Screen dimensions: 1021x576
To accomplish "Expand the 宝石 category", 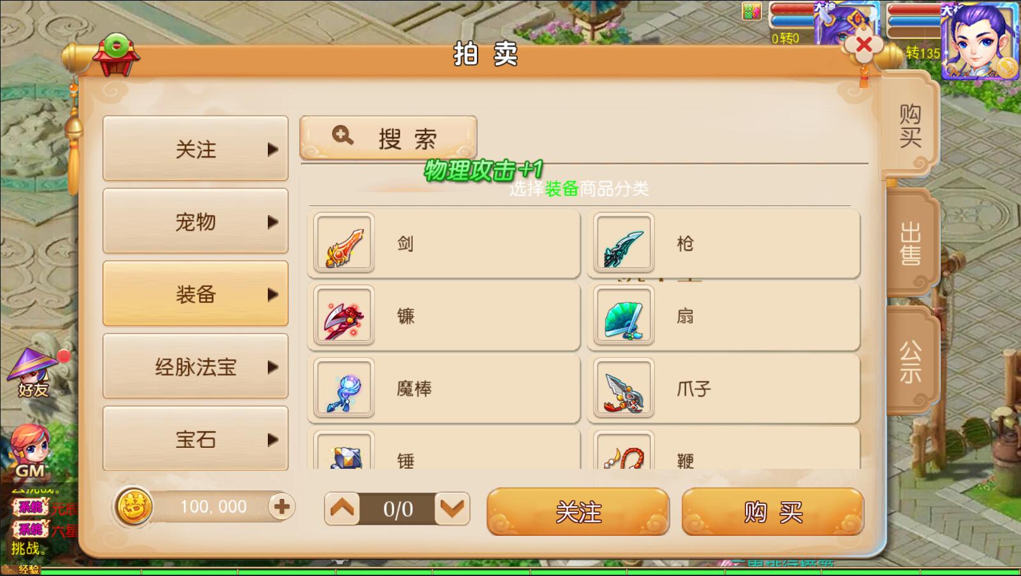I will click(x=195, y=439).
